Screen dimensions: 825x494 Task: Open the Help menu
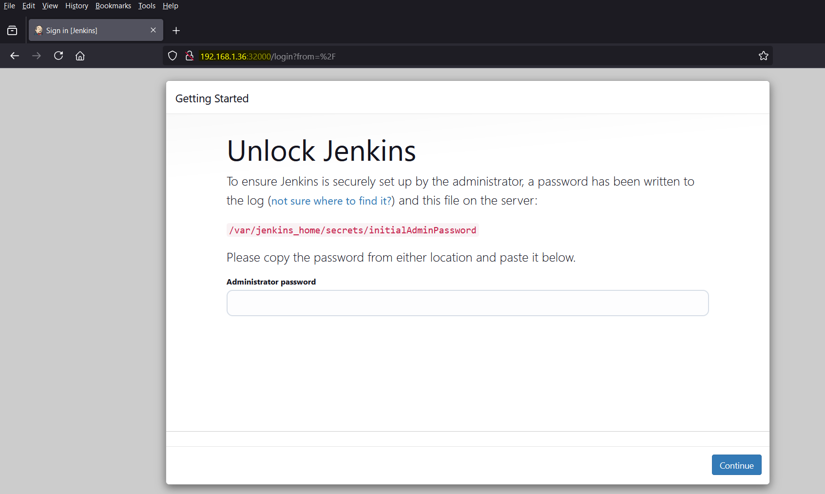171,6
